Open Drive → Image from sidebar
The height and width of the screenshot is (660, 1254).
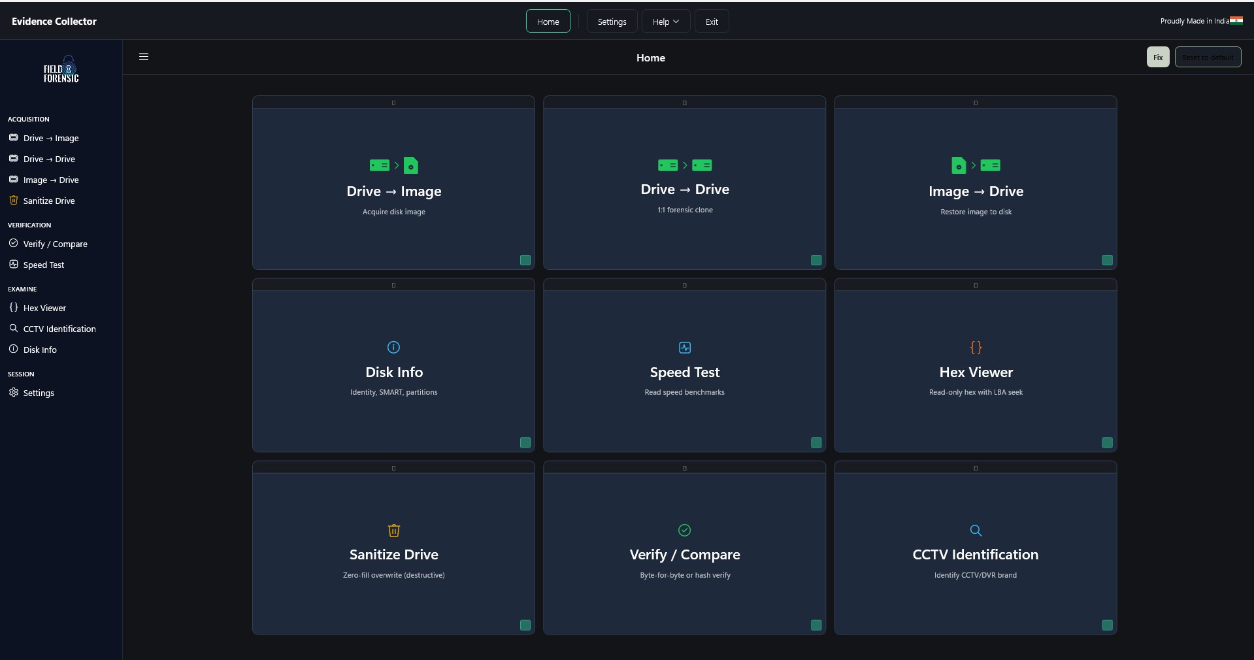click(x=51, y=138)
